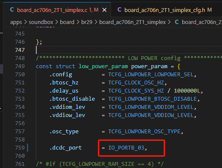Click 'TCFG_CLOCK_OSC_HZ' macro
The width and height of the screenshot is (222, 168).
coord(136,83)
